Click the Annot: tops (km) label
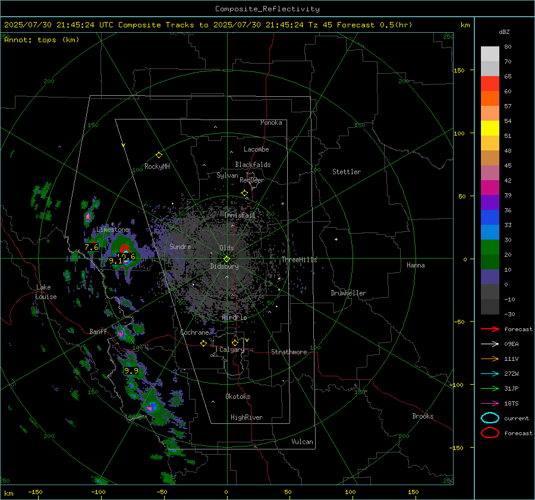Screen dimensions: 535x500 tap(42, 40)
